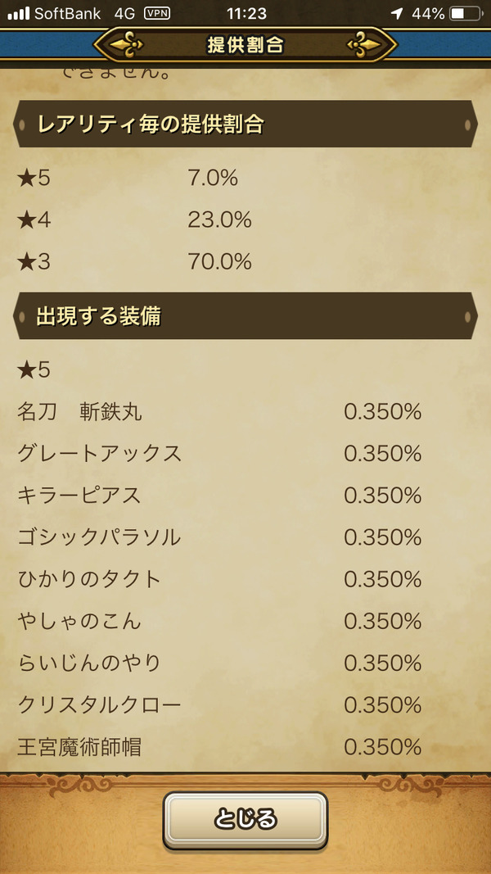Select the ★4 23.0% rarity row
491x874 pixels.
245,220
